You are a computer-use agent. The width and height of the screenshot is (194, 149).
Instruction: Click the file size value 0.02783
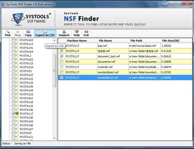166,72
